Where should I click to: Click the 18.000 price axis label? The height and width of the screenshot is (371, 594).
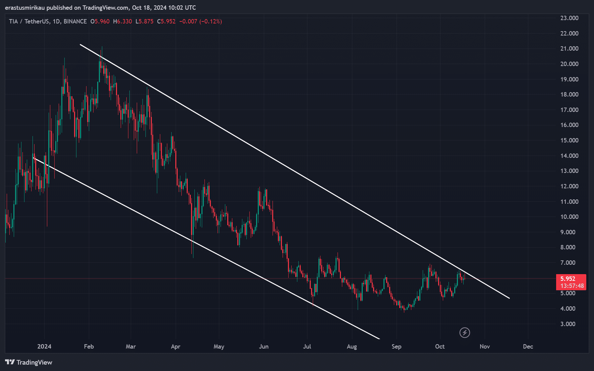pos(569,95)
